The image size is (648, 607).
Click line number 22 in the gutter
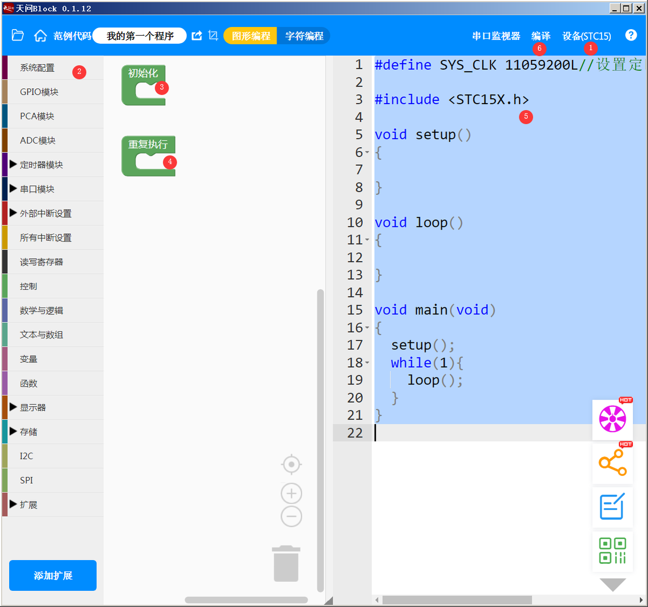pyautogui.click(x=355, y=433)
